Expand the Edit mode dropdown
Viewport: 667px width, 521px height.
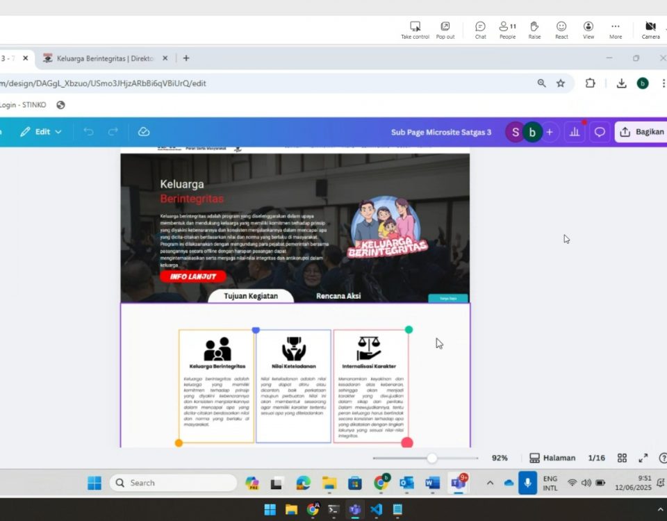pyautogui.click(x=41, y=132)
